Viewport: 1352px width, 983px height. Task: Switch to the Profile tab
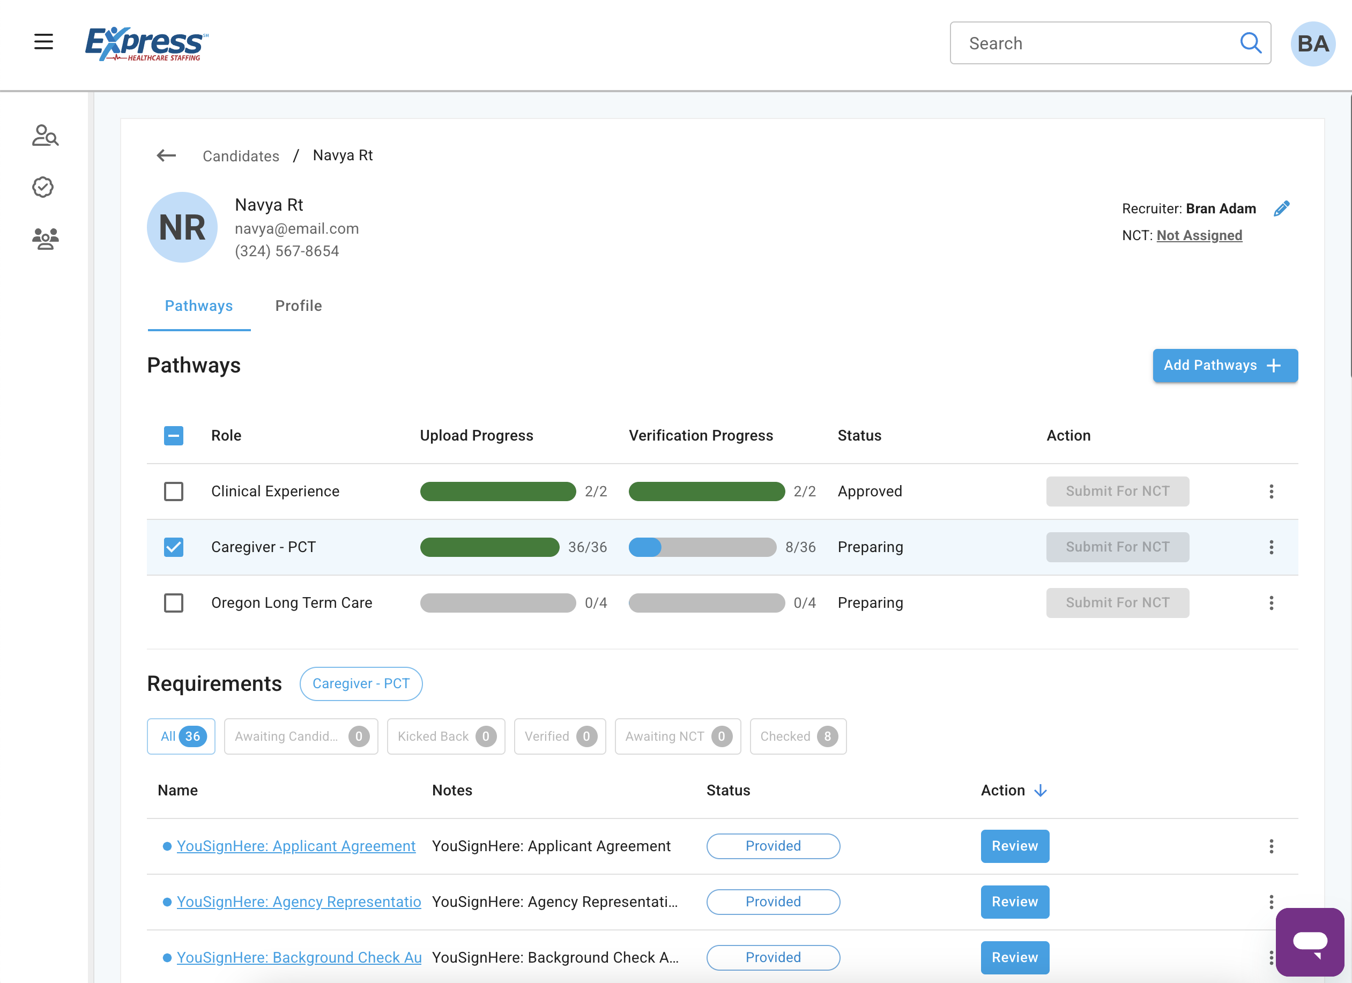[298, 306]
